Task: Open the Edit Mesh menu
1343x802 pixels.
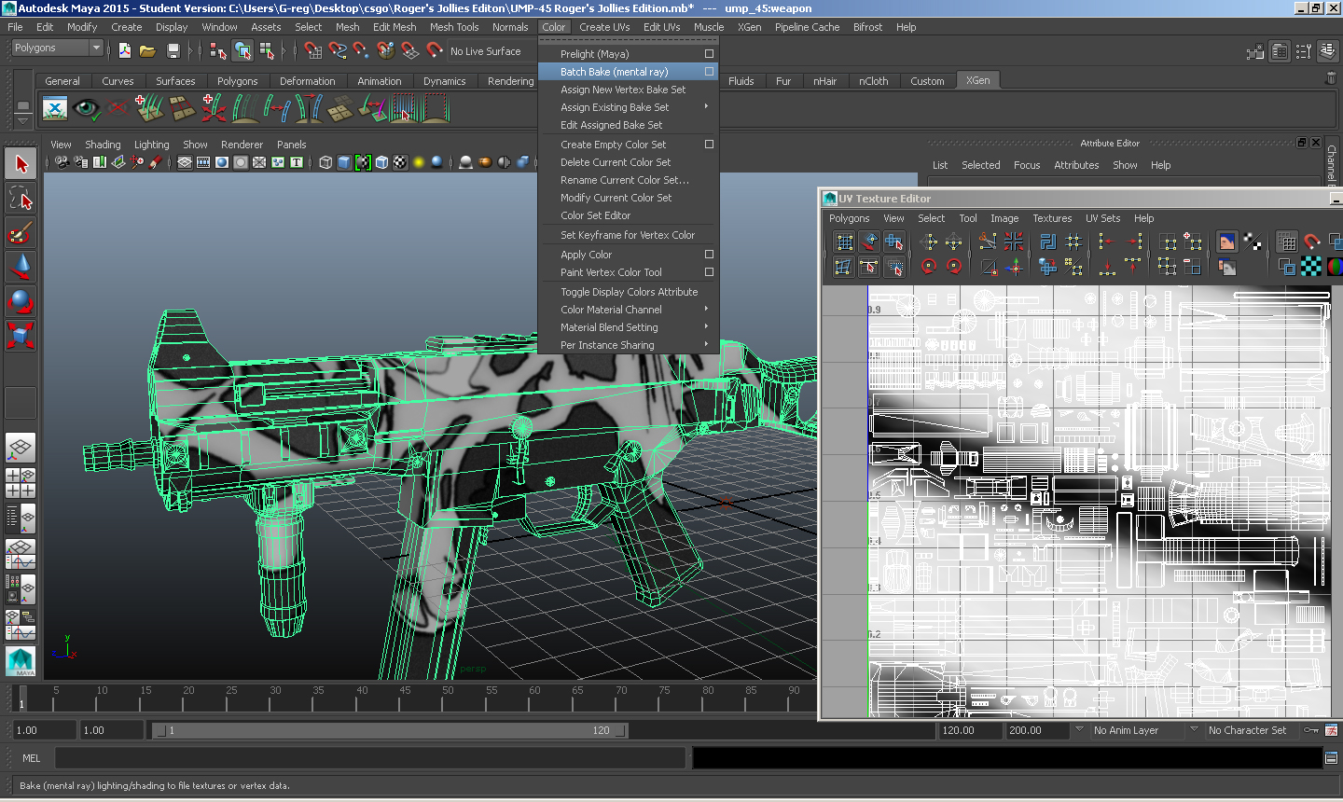Action: pos(395,27)
